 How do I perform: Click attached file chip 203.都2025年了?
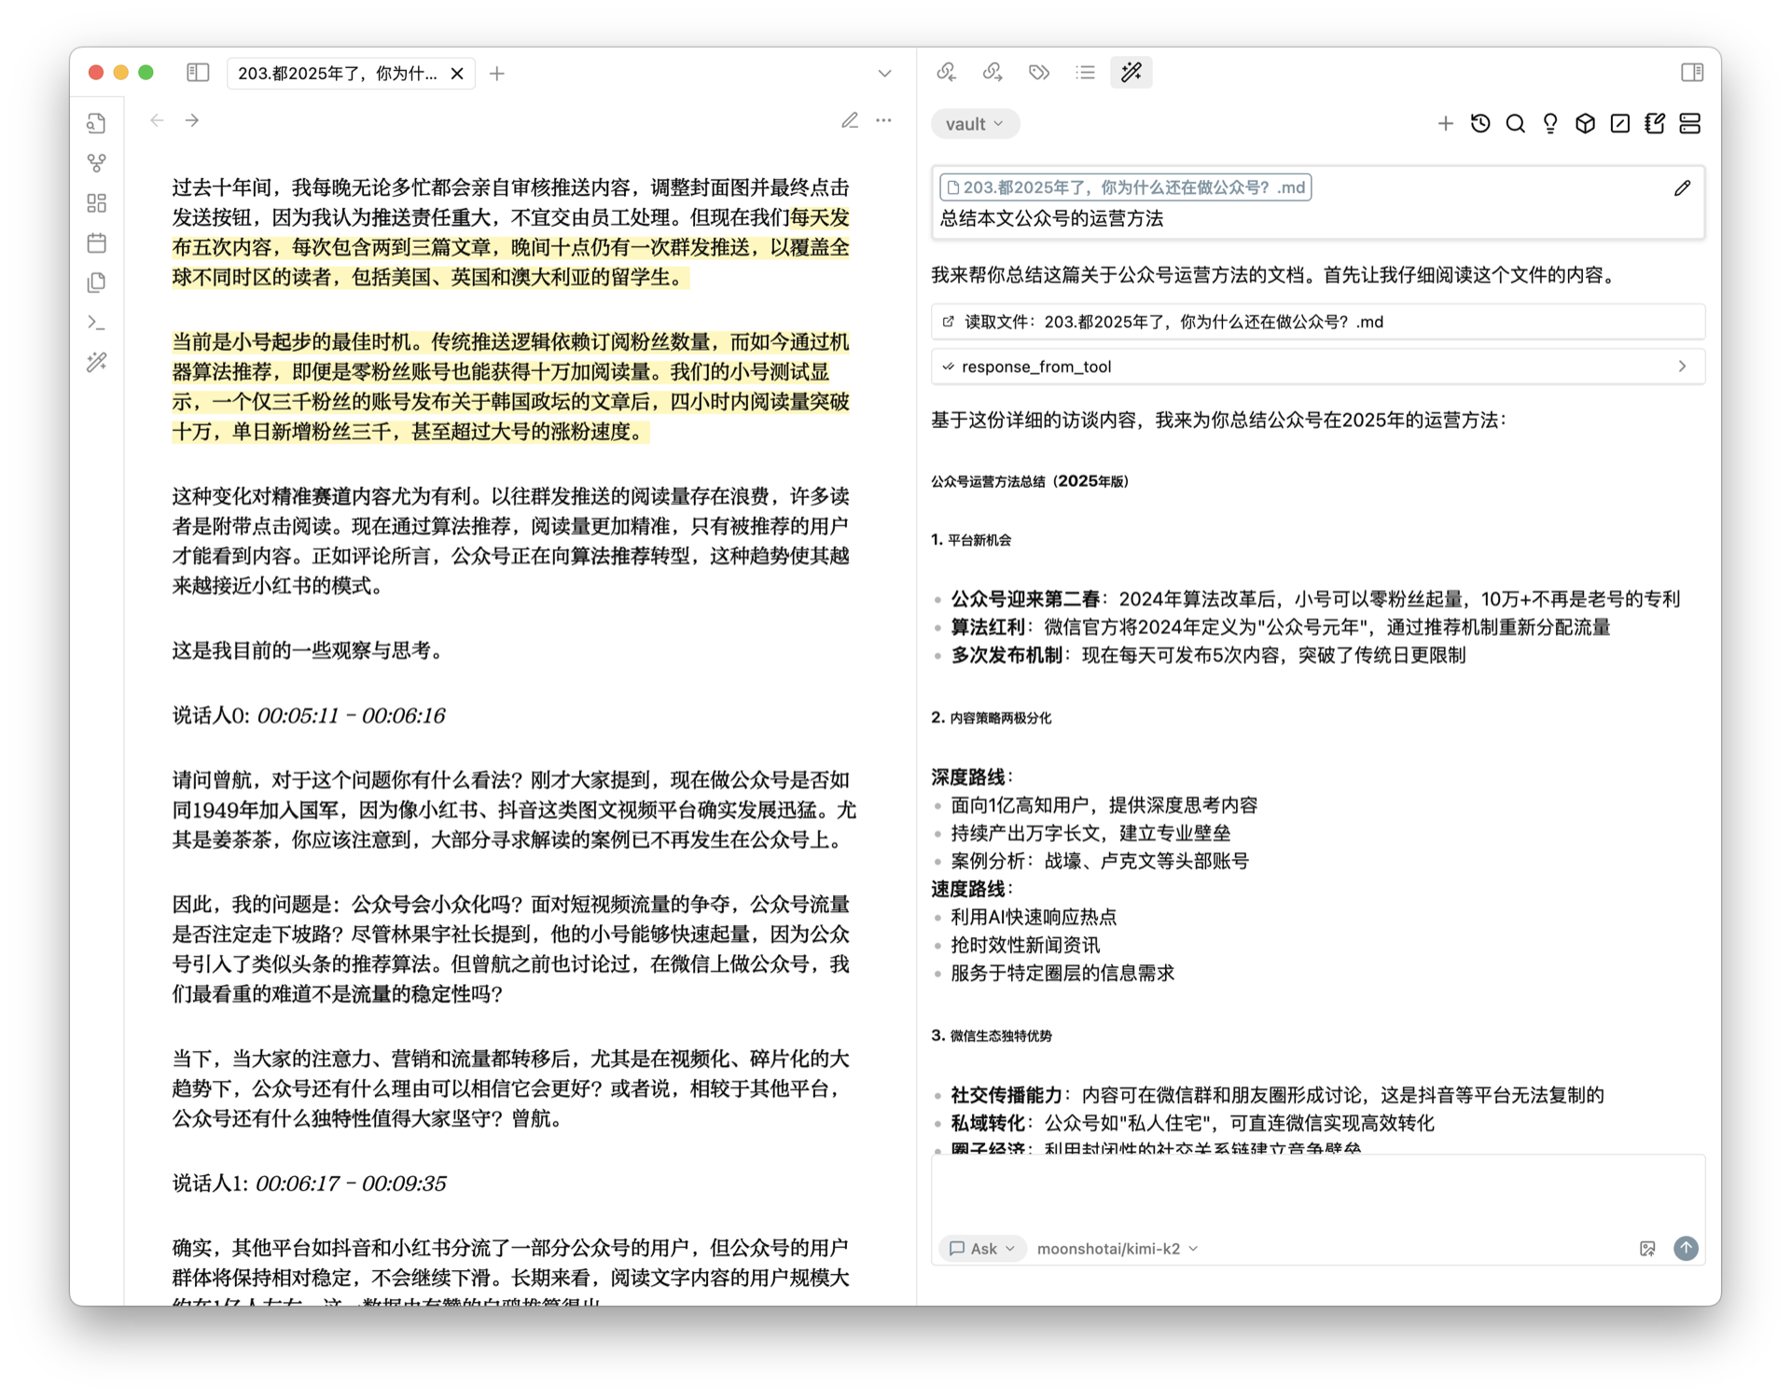[1126, 187]
